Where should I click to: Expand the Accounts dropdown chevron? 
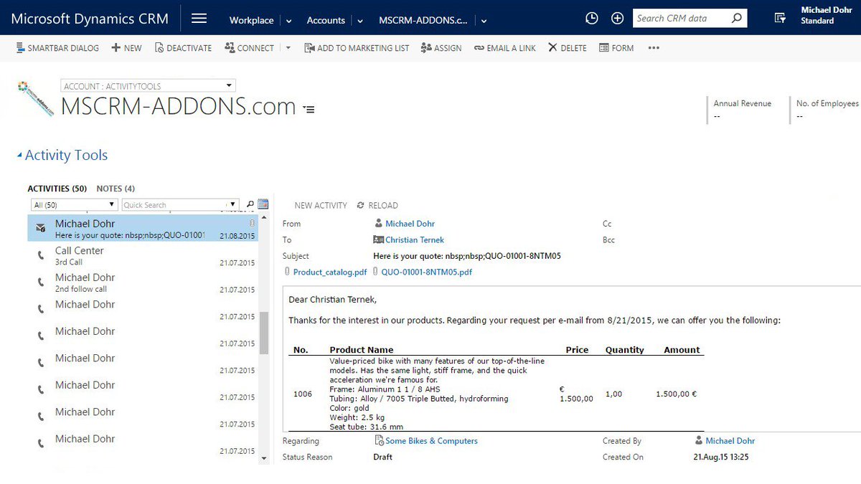[360, 21]
